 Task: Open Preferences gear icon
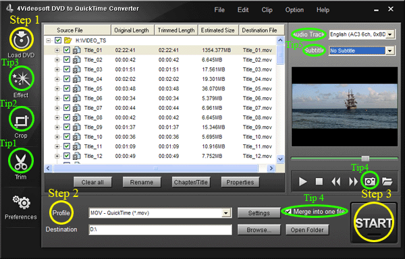pyautogui.click(x=21, y=202)
